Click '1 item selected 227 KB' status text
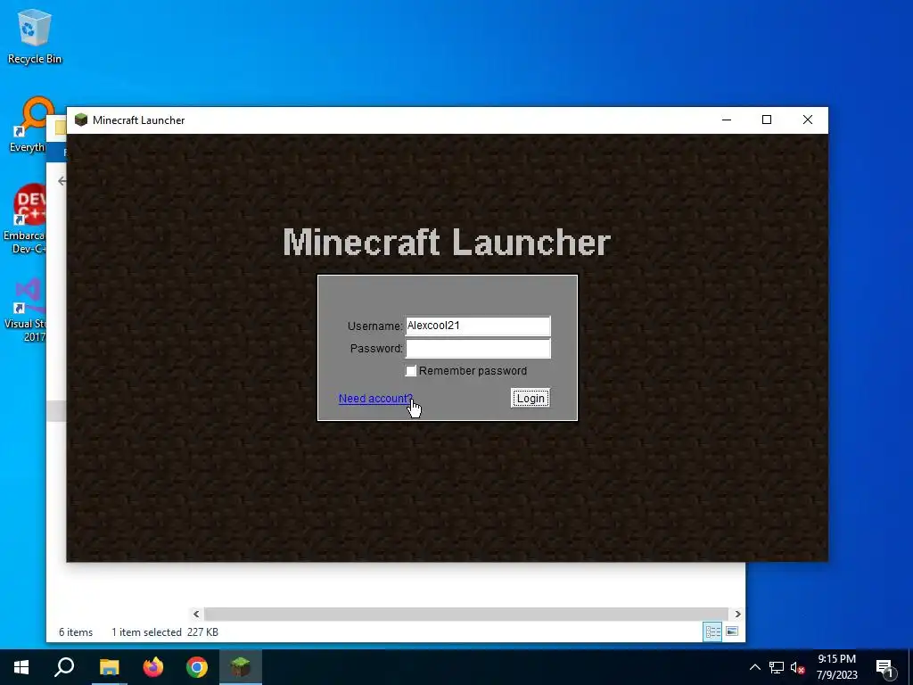Image resolution: width=913 pixels, height=685 pixels. [x=165, y=632]
